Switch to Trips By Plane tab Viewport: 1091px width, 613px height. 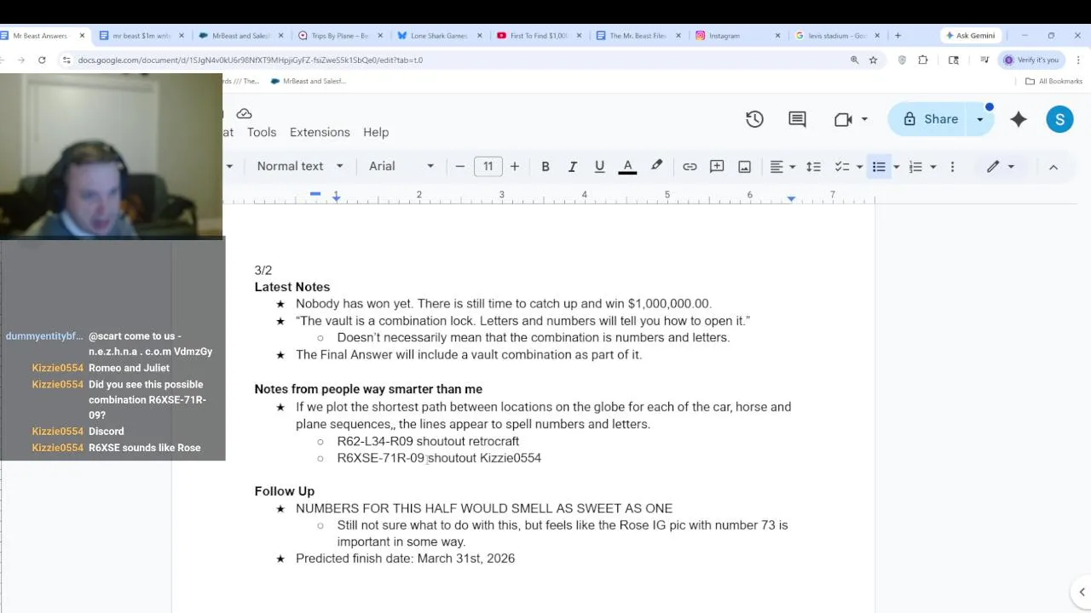[340, 36]
